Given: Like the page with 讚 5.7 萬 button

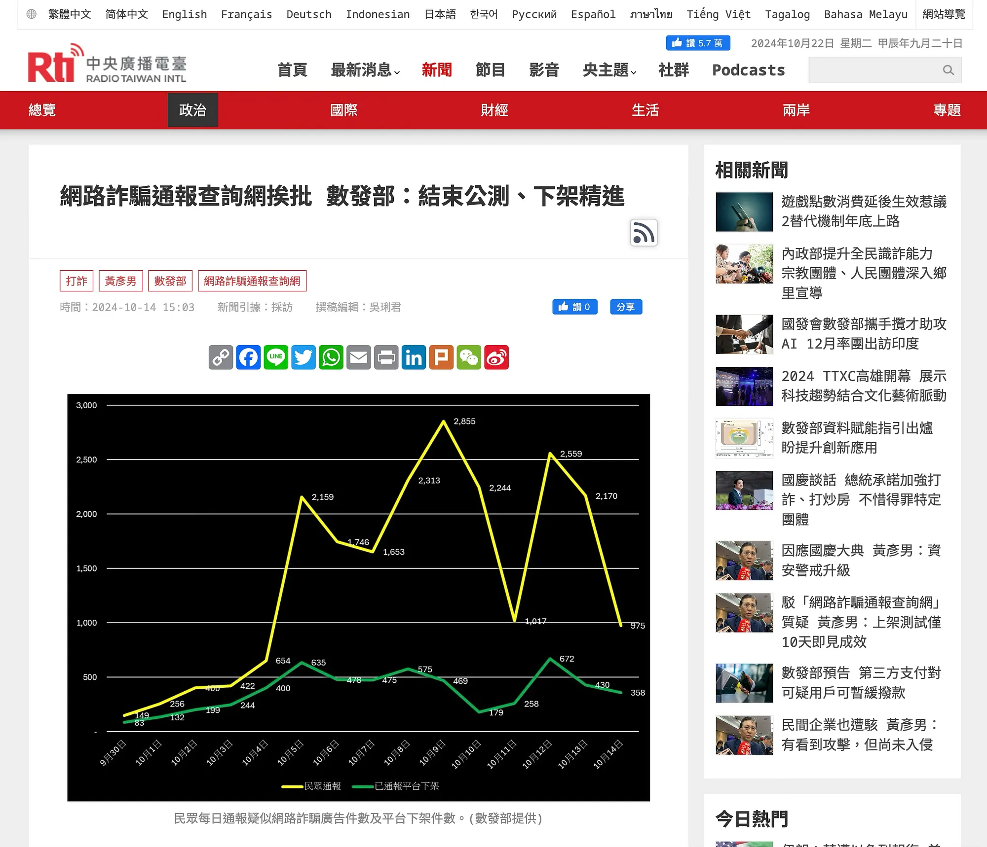Looking at the screenshot, I should pyautogui.click(x=698, y=43).
